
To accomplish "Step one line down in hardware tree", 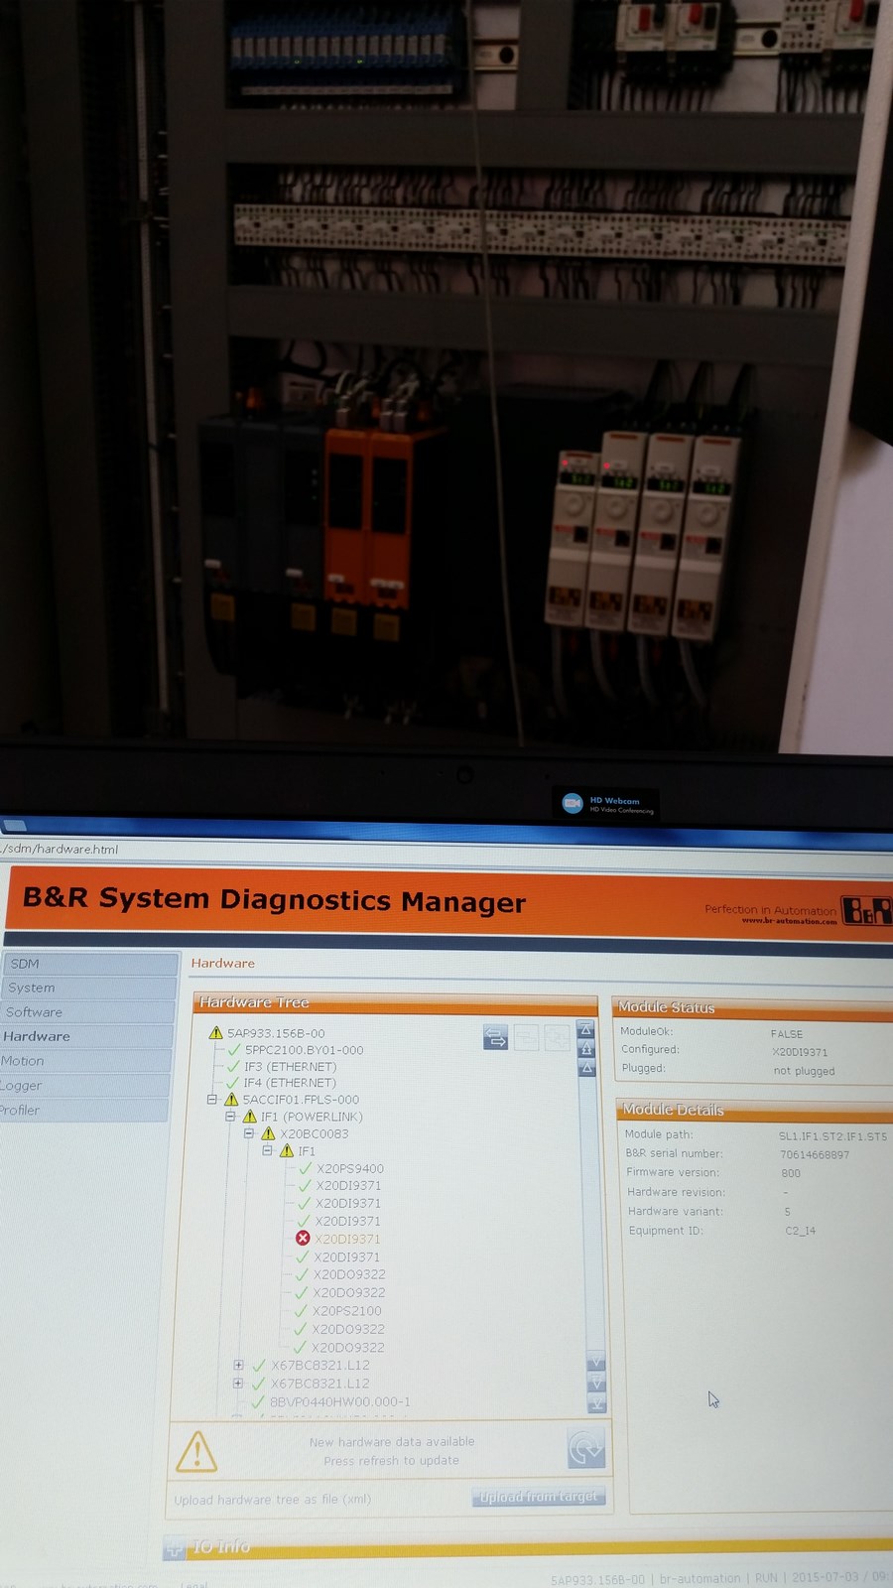I will tap(596, 1361).
